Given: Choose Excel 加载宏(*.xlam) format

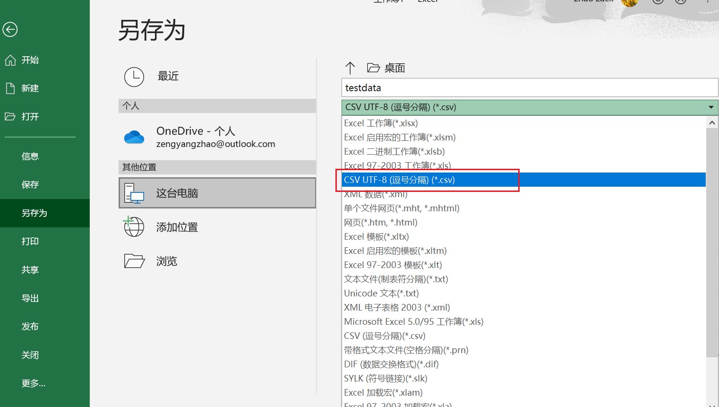Looking at the screenshot, I should point(523,393).
